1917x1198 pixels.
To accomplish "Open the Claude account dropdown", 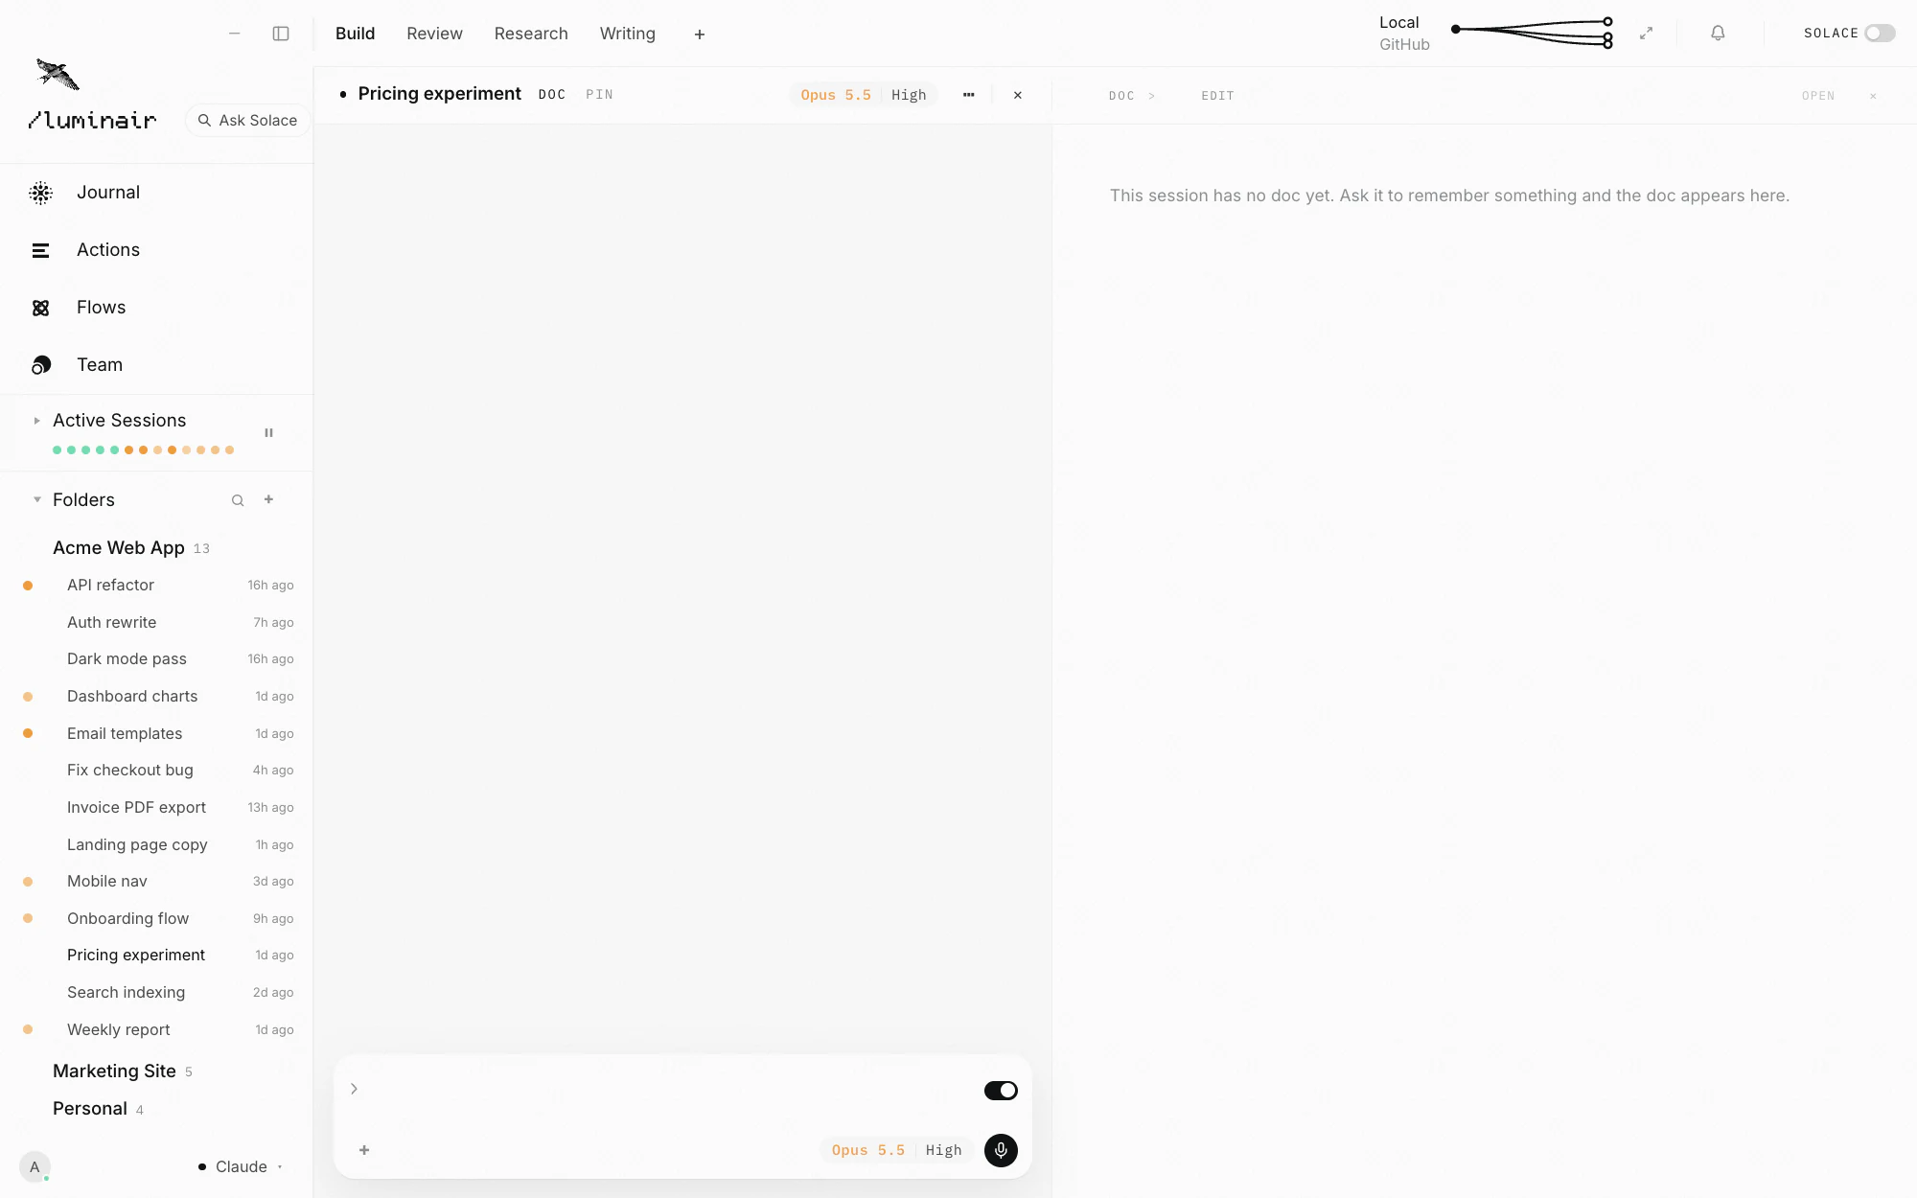I will [241, 1166].
